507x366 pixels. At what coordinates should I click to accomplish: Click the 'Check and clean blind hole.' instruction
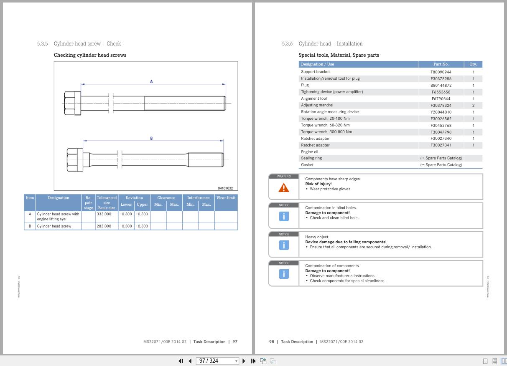pyautogui.click(x=334, y=218)
